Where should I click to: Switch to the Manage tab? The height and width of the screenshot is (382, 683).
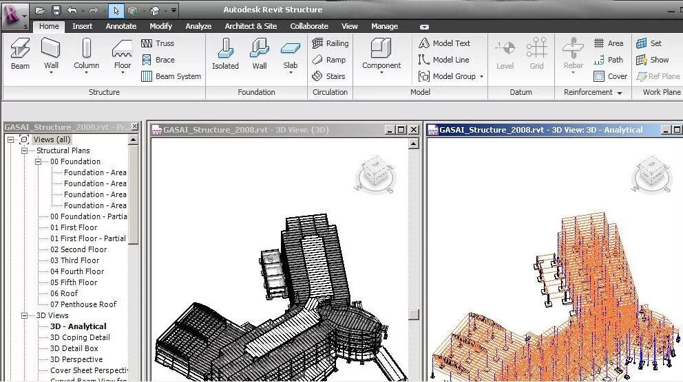click(385, 26)
